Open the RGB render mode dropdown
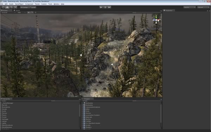 (x=21, y=13)
